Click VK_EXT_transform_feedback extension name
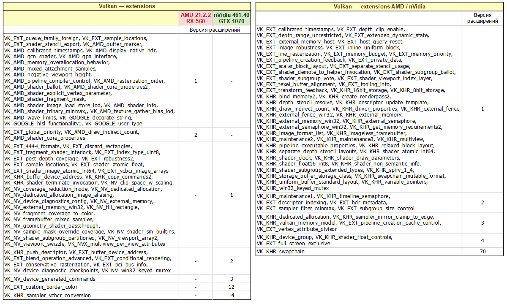This screenshot has width=507, height=304. (292, 90)
